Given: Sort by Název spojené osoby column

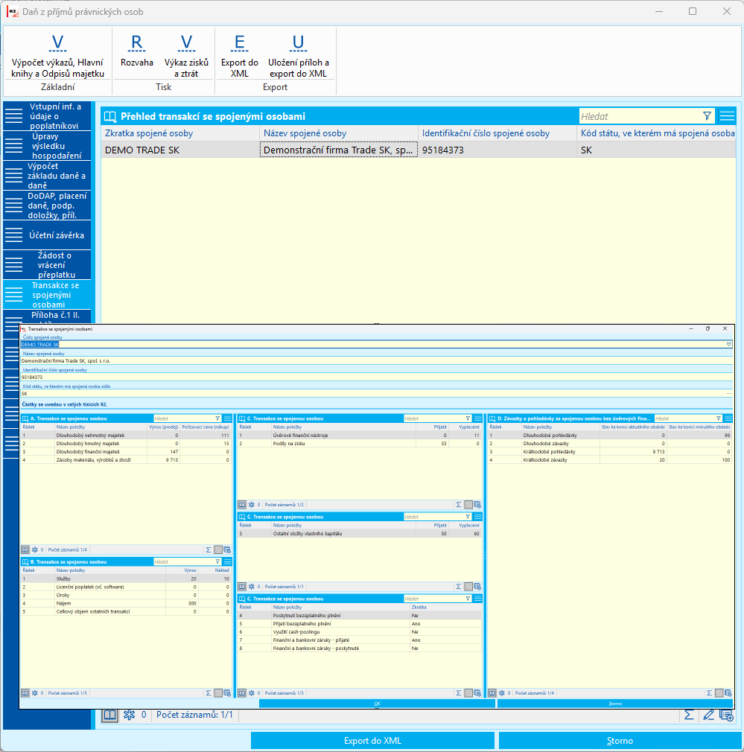Looking at the screenshot, I should (339, 133).
